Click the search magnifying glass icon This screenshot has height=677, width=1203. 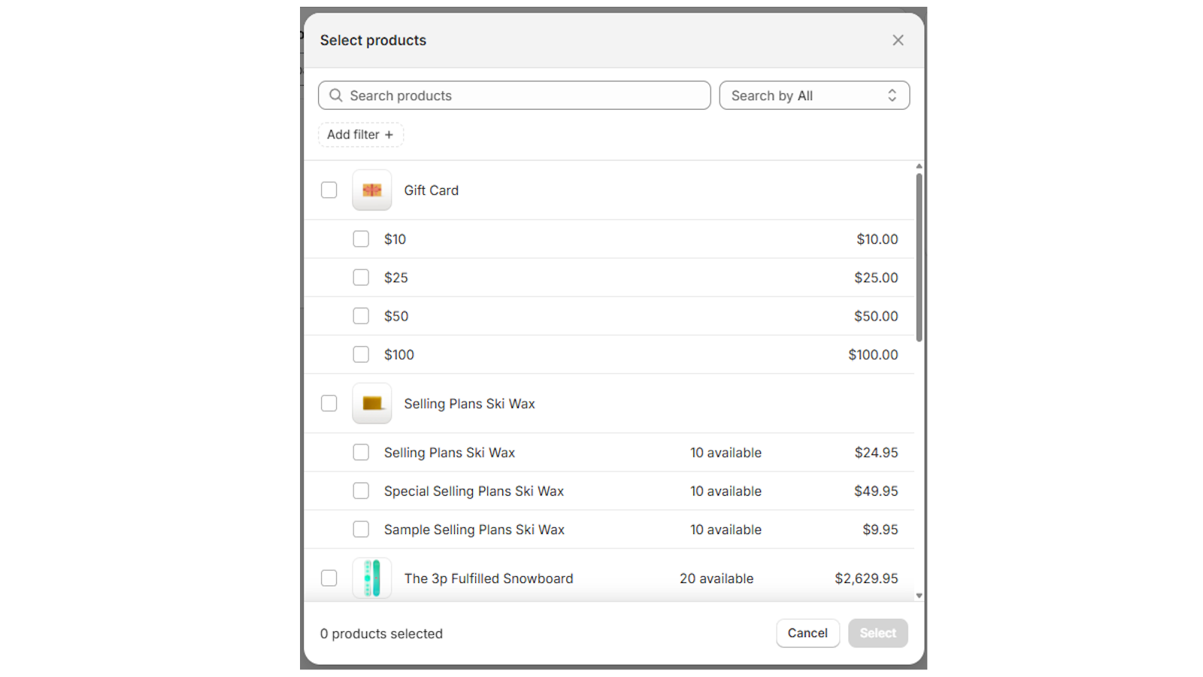coord(336,96)
